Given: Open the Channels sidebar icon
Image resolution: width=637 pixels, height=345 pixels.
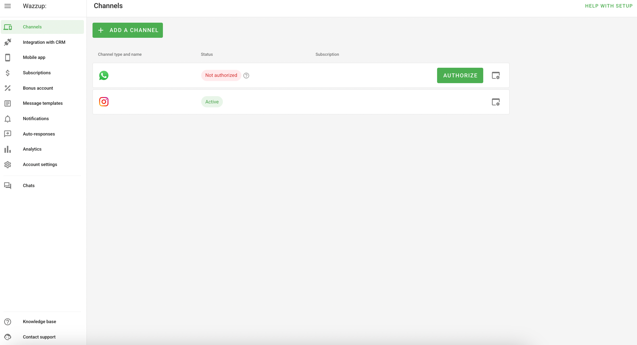Looking at the screenshot, I should 8,27.
